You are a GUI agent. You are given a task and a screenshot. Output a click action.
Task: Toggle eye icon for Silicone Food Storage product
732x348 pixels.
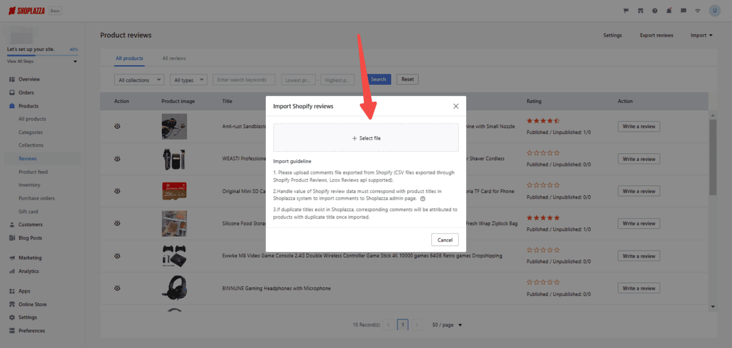(x=117, y=223)
